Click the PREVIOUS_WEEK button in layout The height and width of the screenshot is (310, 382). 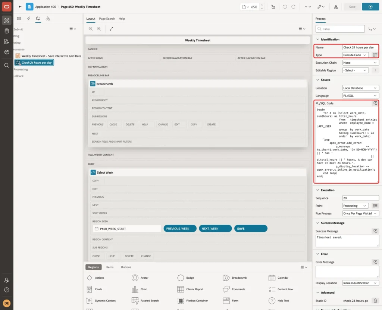[x=180, y=228]
